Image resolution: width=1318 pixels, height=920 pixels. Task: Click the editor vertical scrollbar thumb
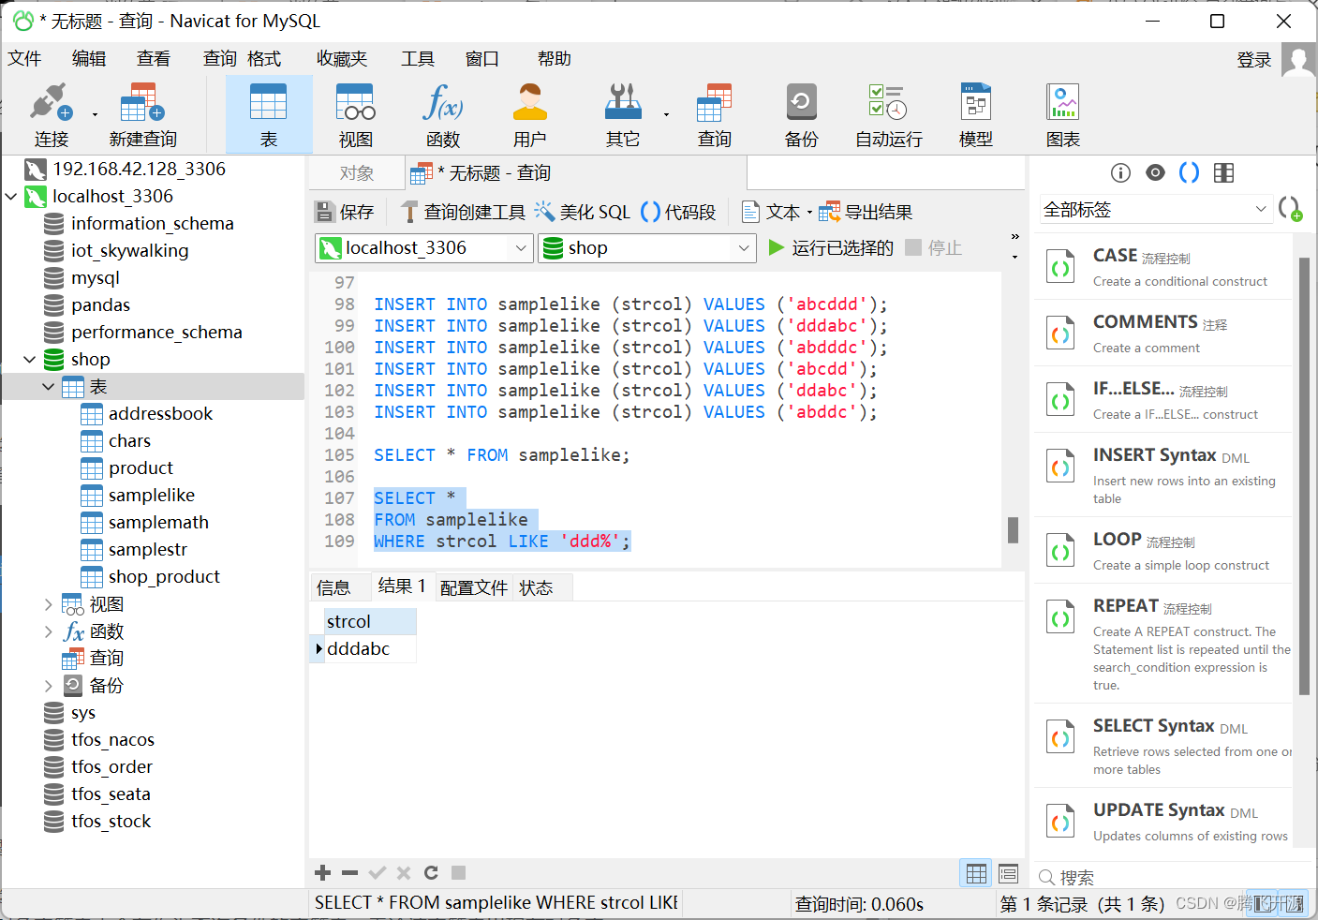[x=1013, y=530]
